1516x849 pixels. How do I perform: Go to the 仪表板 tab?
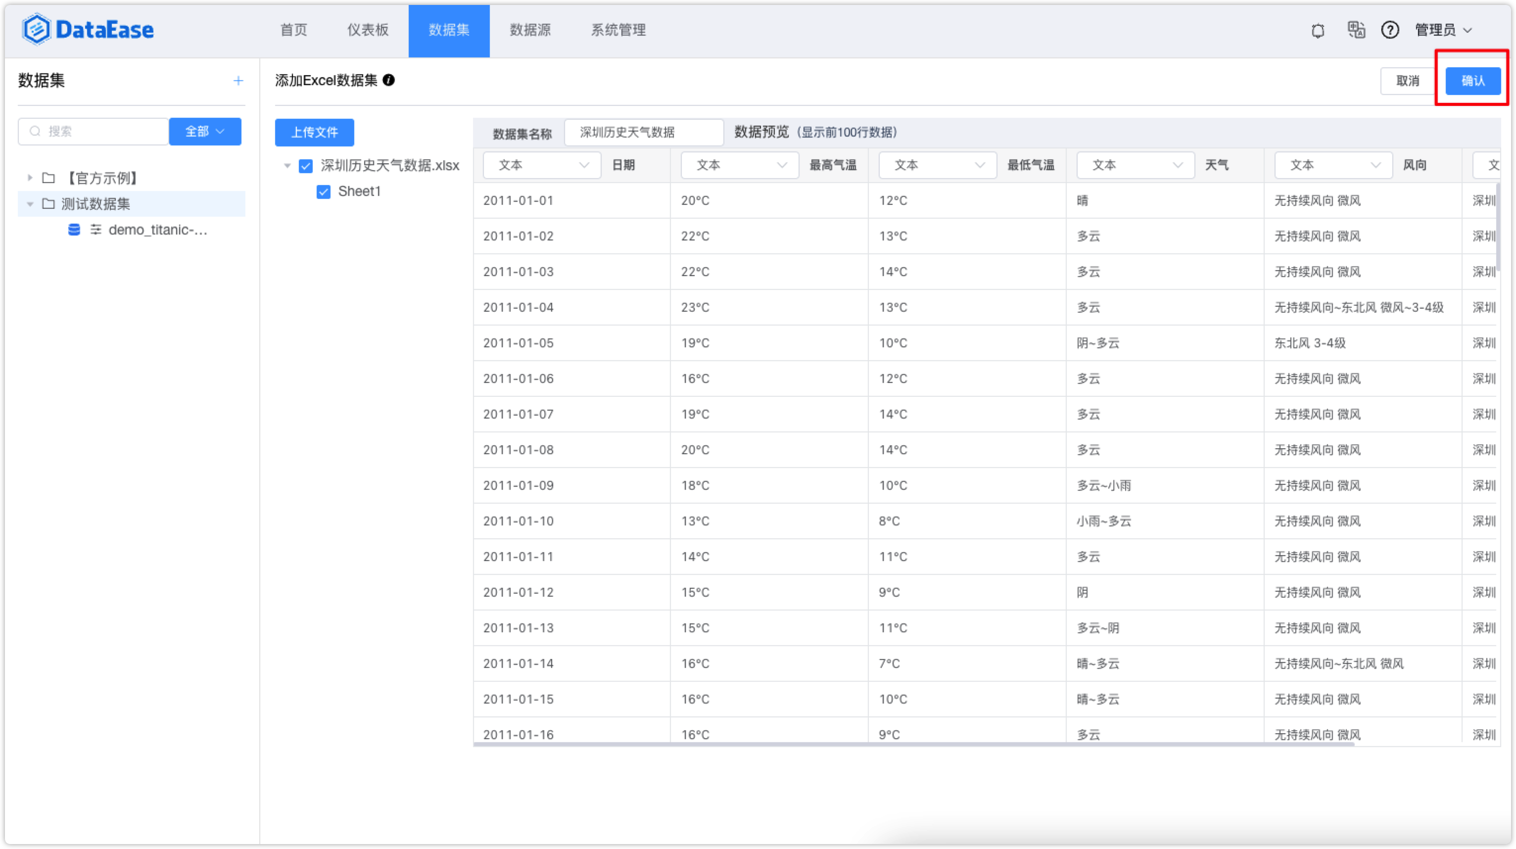click(367, 30)
